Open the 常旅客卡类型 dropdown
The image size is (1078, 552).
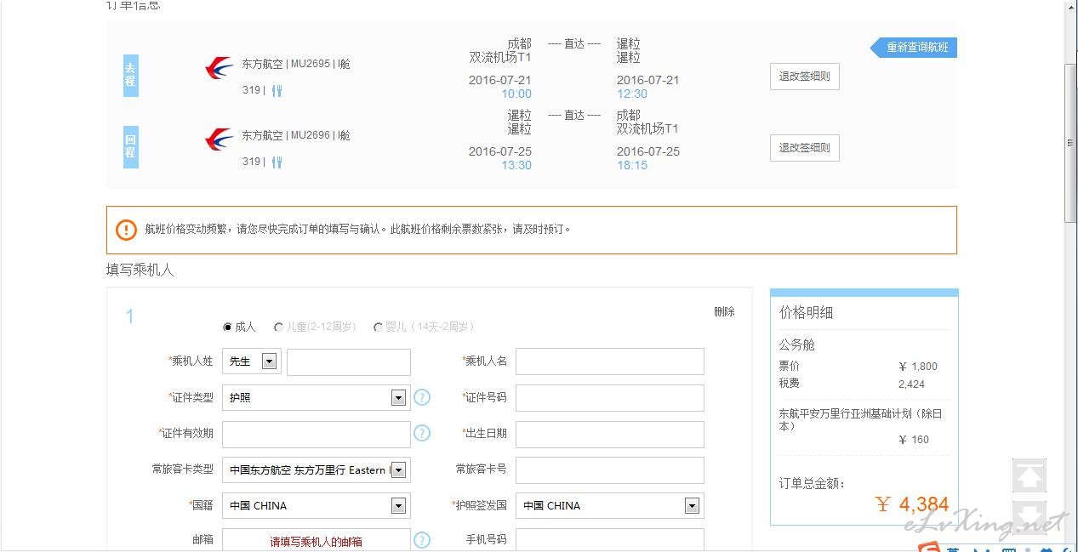[316, 469]
